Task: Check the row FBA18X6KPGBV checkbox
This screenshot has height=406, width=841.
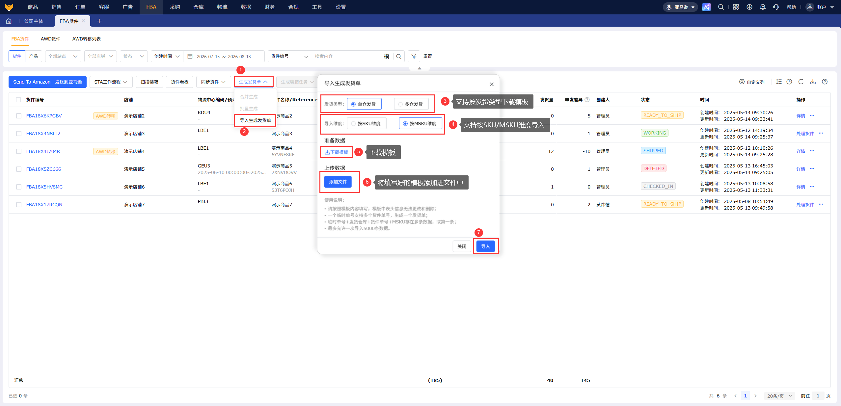Action: coord(19,116)
